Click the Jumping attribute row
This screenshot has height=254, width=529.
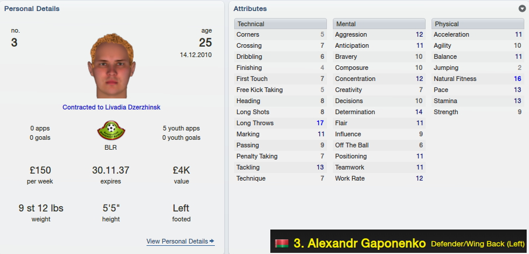coord(478,68)
